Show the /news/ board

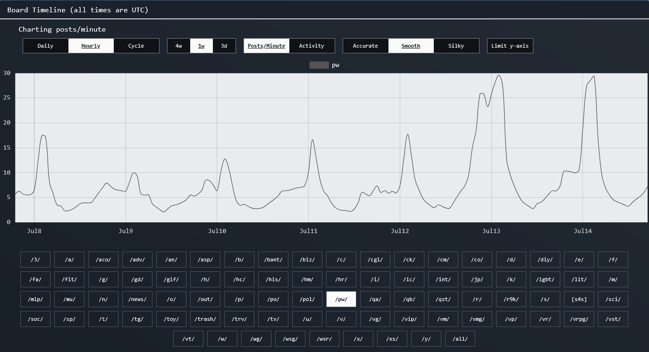[137, 299]
